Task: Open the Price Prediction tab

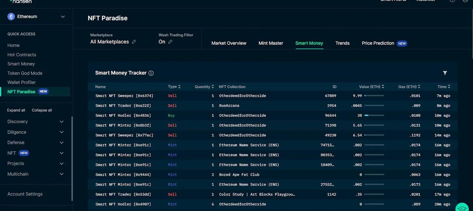Action: (378, 43)
